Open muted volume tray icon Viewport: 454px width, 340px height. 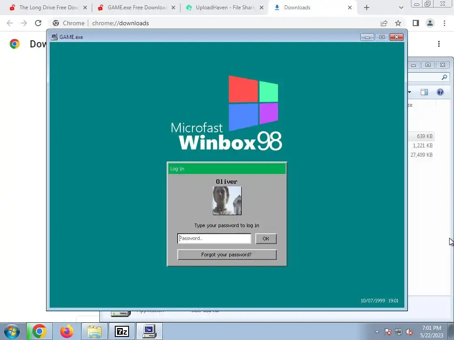click(409, 332)
